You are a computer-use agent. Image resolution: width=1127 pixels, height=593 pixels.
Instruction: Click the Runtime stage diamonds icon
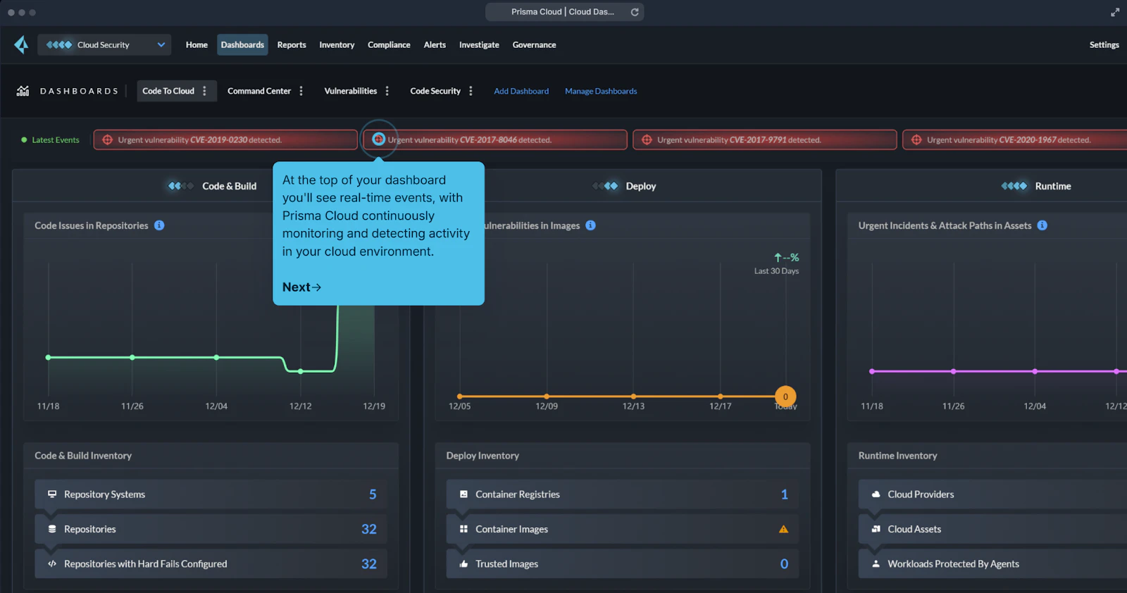point(1014,186)
